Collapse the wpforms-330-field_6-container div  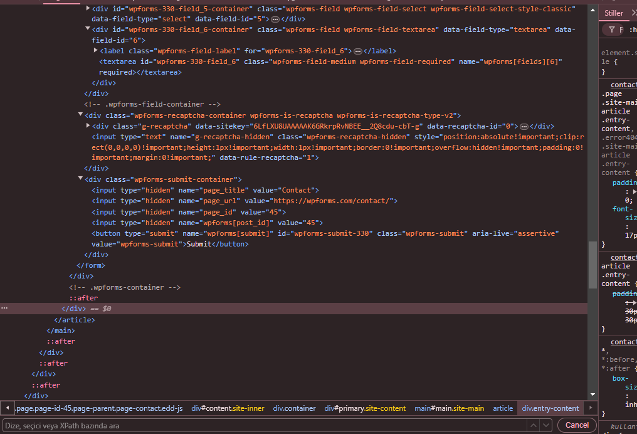point(88,28)
